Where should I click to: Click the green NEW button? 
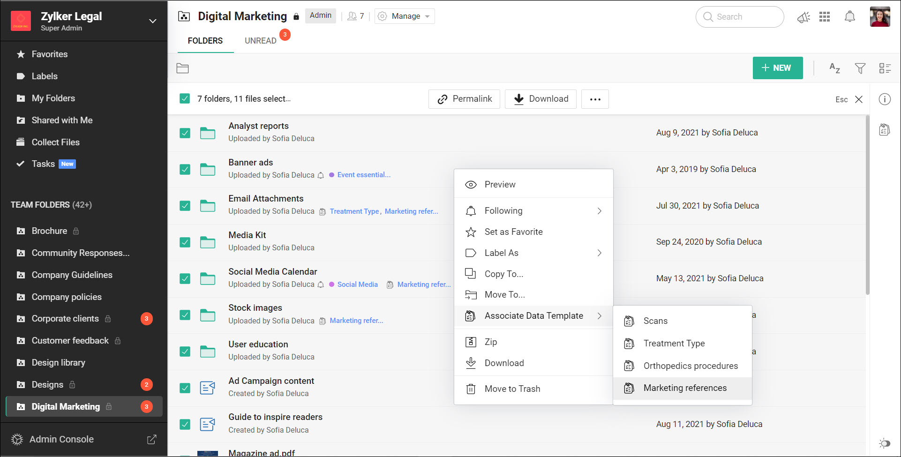coord(777,68)
